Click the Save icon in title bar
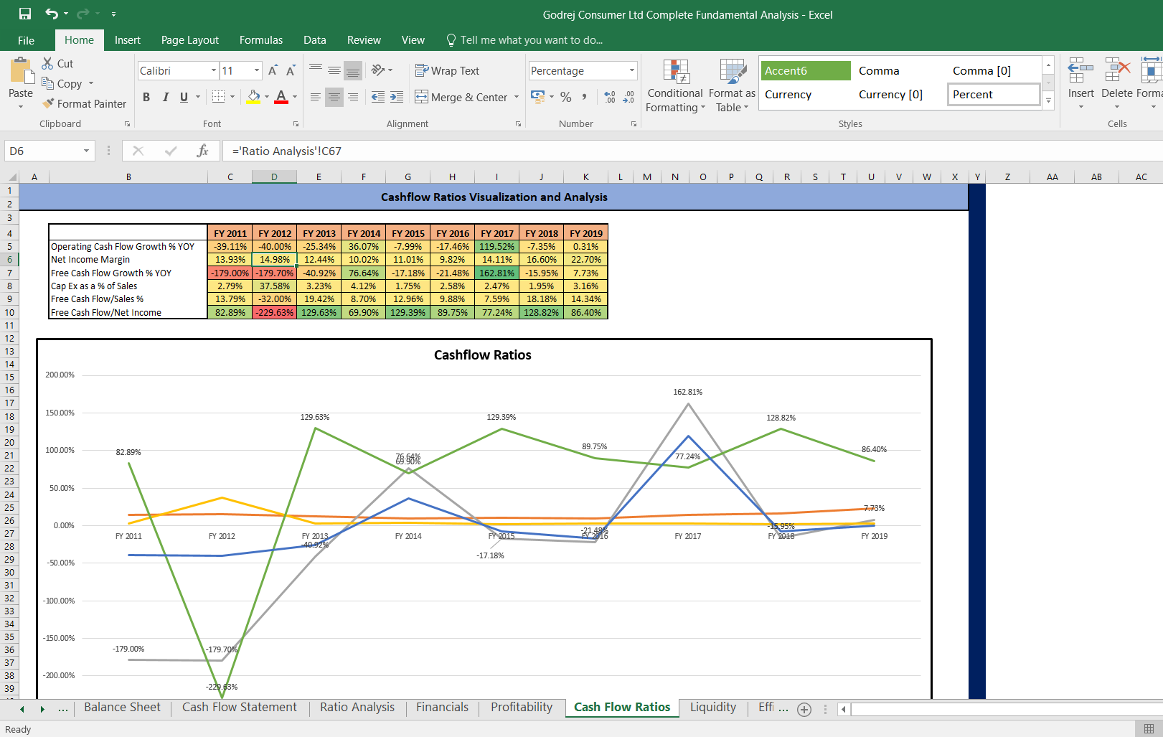1163x737 pixels. click(x=25, y=14)
